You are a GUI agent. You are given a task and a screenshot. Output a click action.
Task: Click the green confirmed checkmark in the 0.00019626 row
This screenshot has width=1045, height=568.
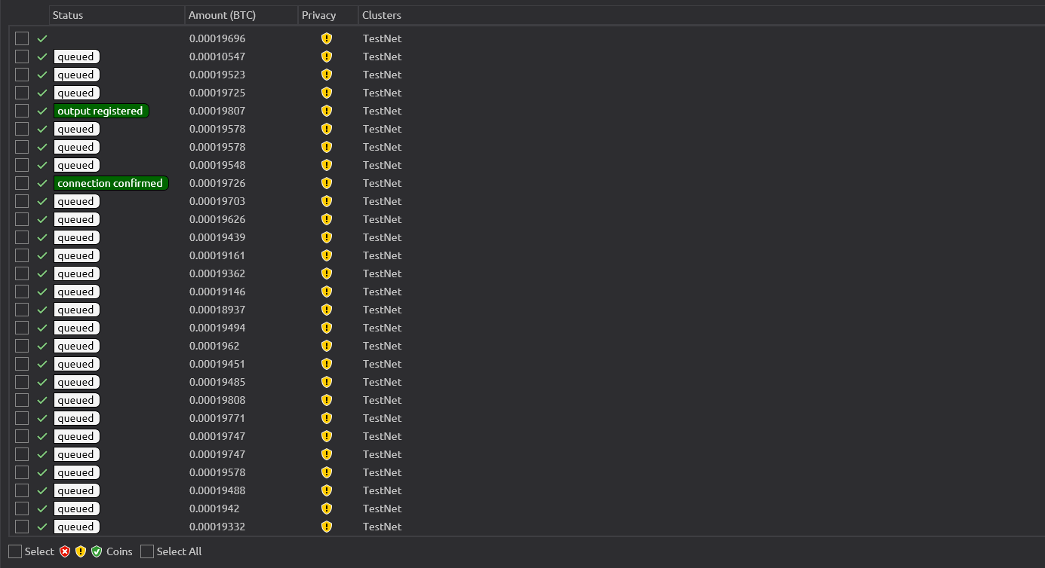tap(42, 219)
